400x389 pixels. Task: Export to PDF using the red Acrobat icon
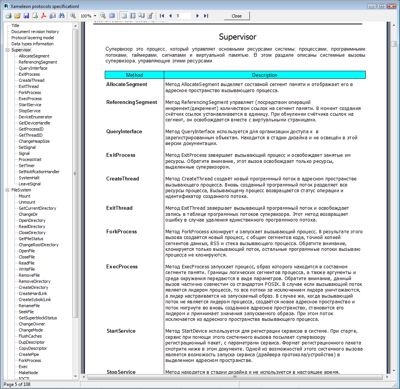click(44, 16)
